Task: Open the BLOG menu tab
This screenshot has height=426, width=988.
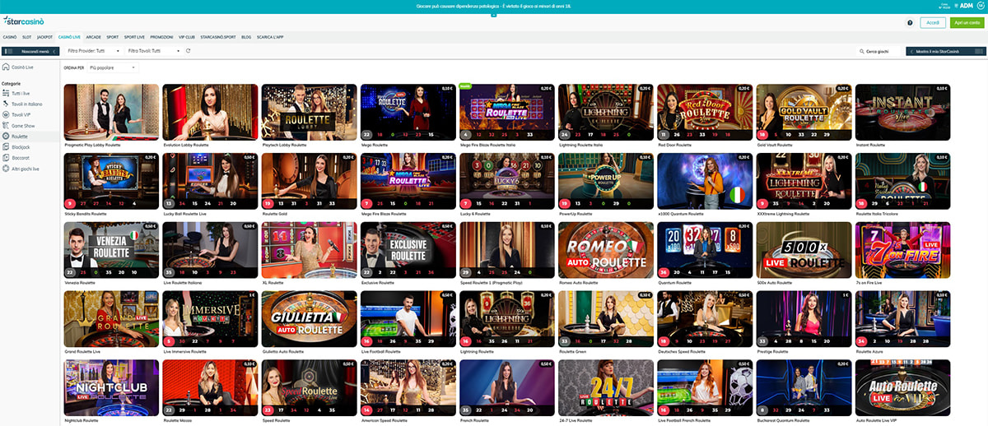Action: pos(246,37)
